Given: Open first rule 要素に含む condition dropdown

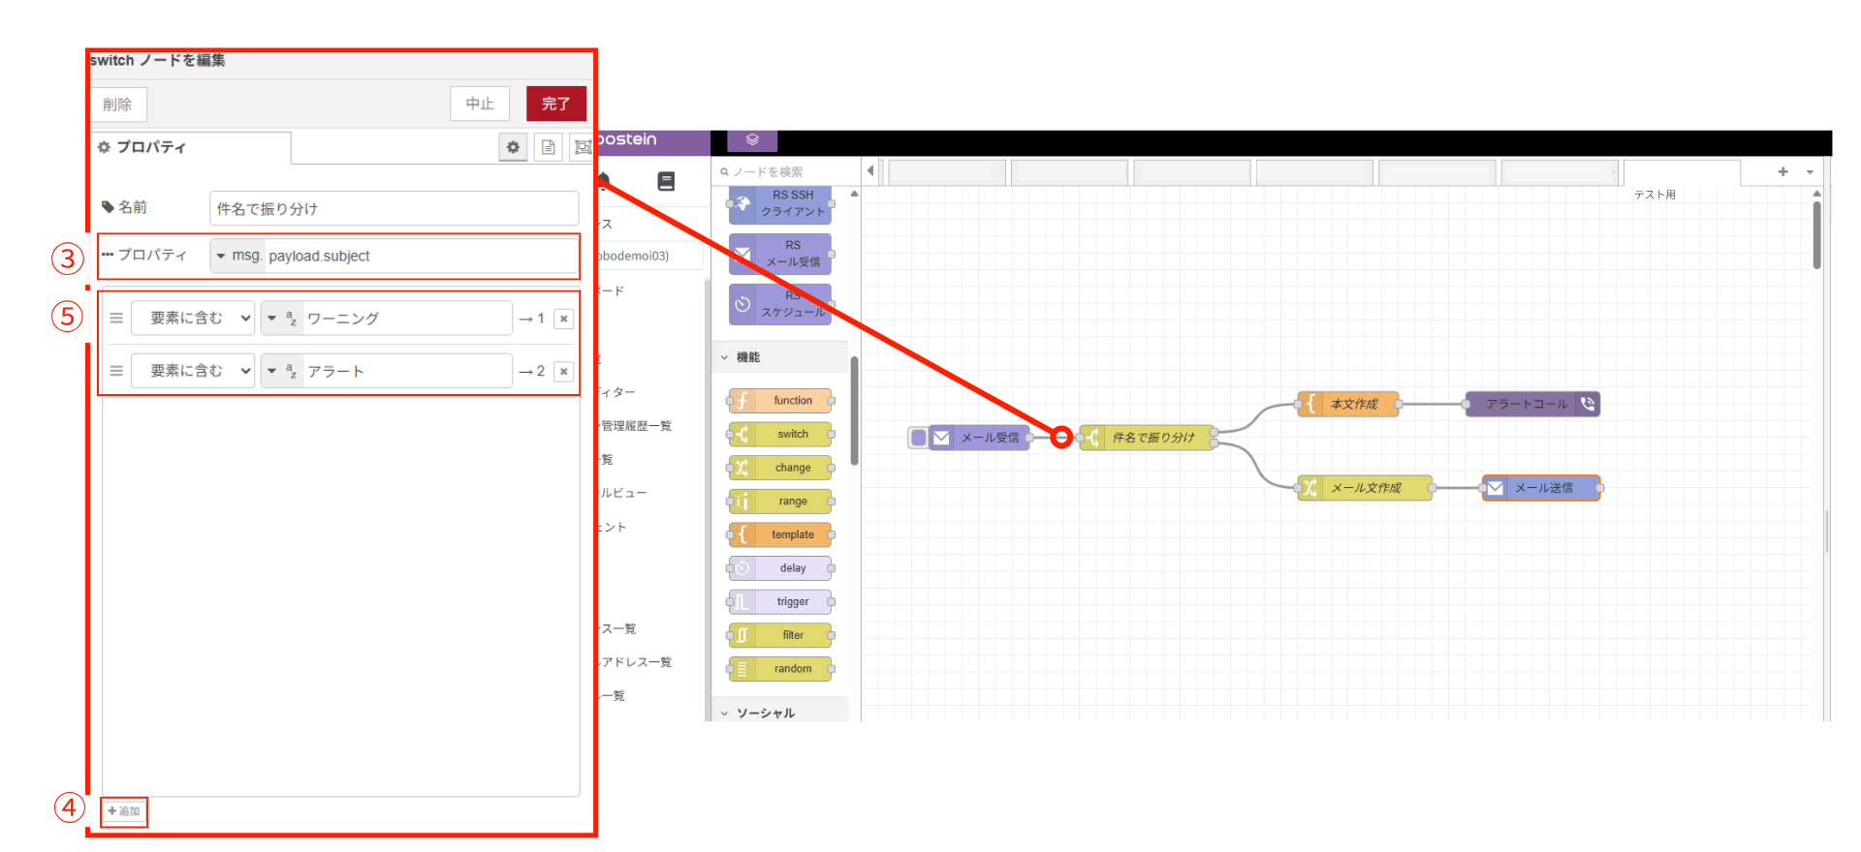Looking at the screenshot, I should coord(193,319).
